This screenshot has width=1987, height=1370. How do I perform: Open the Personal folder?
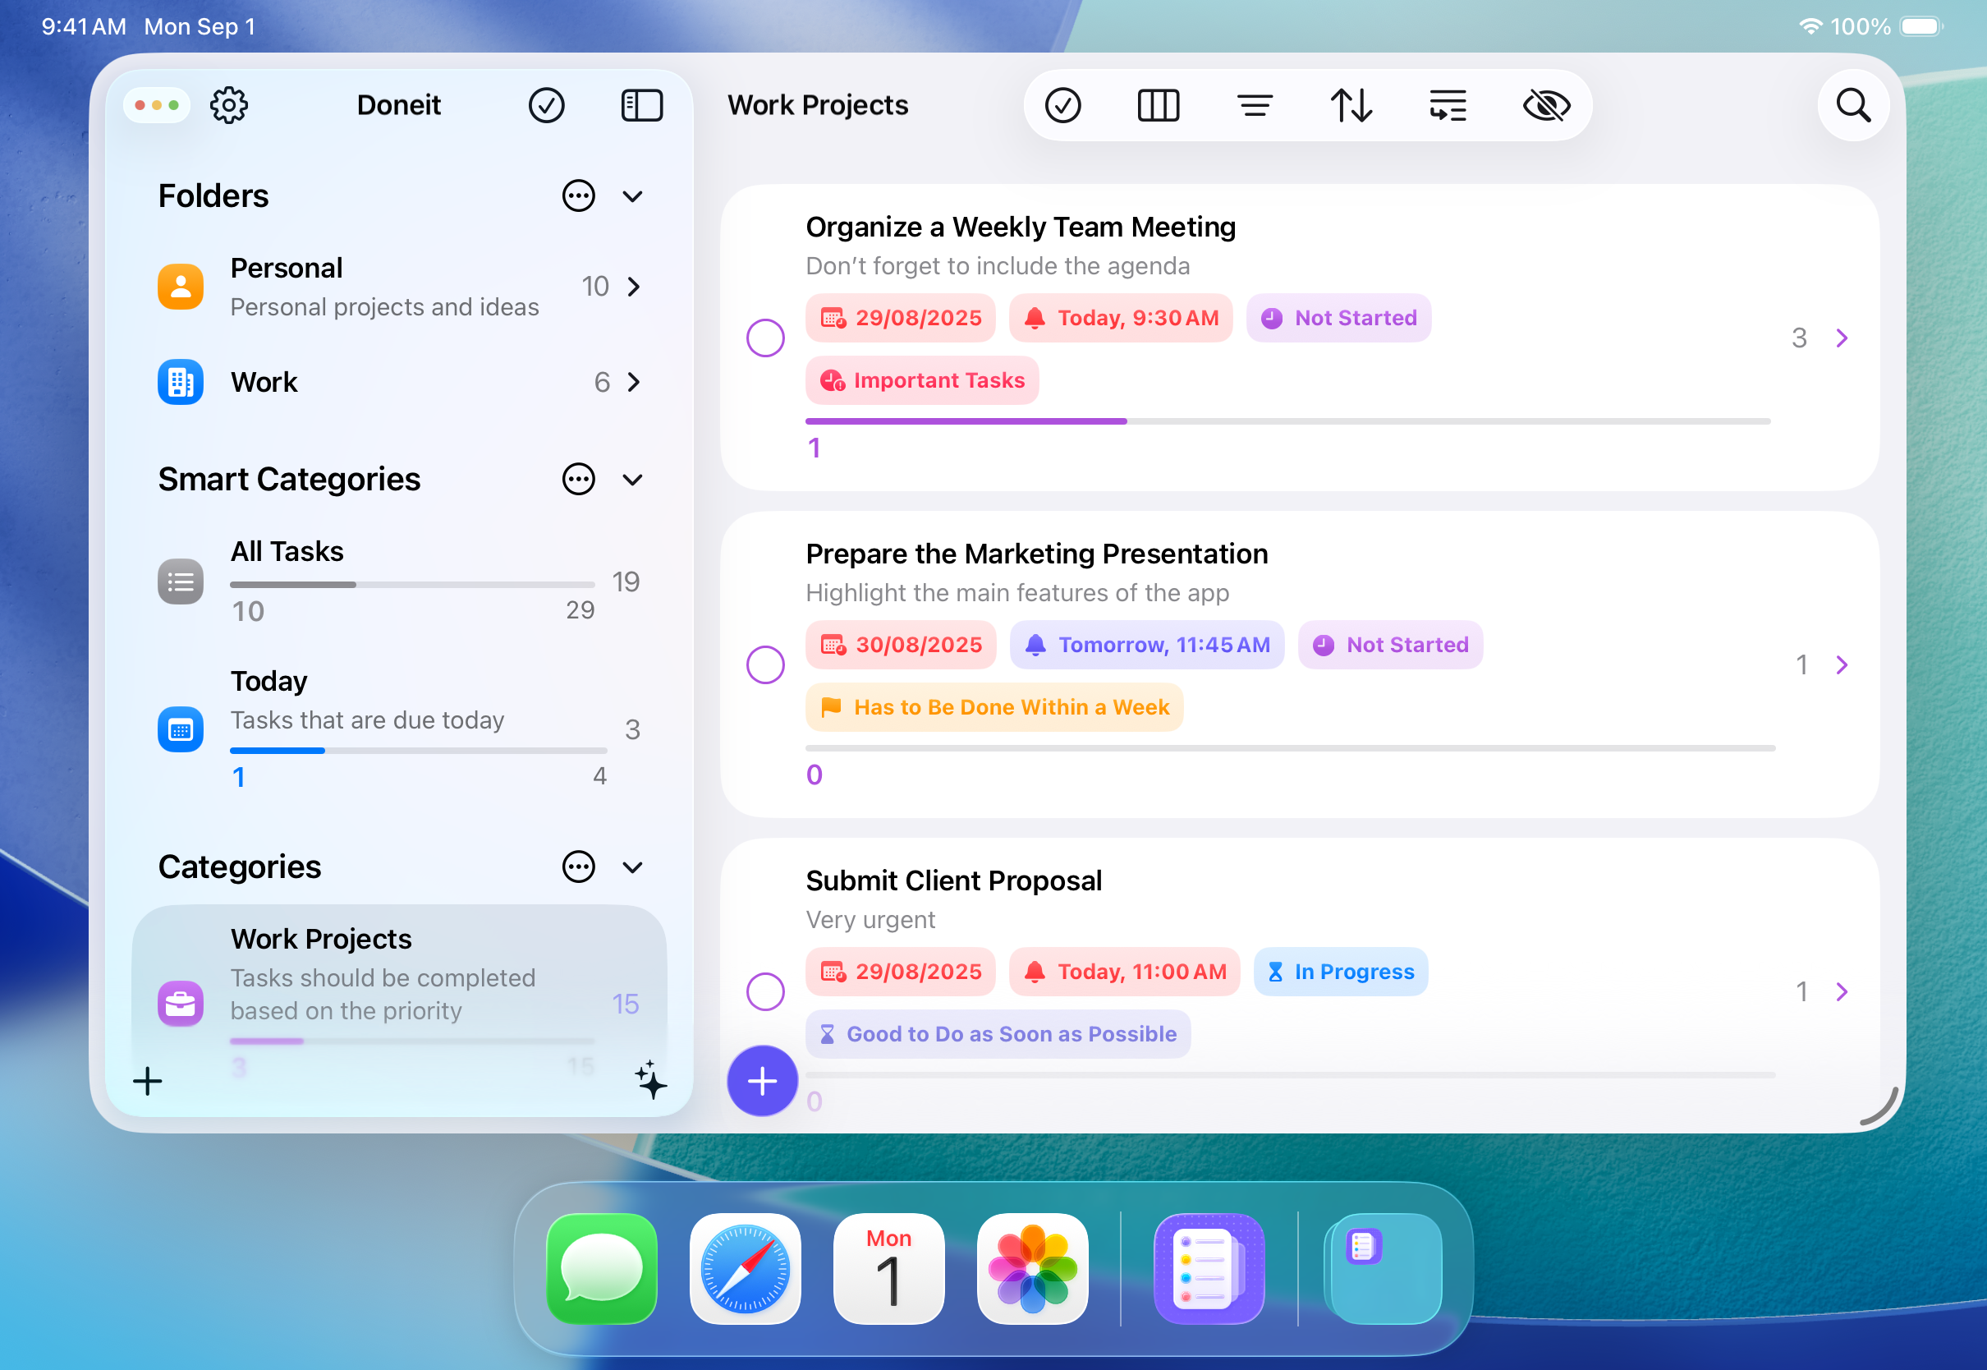coord(399,287)
